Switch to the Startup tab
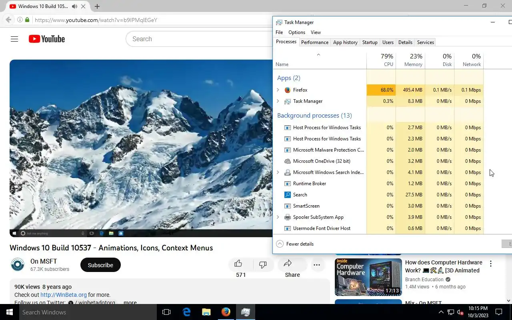The height and width of the screenshot is (320, 512). [370, 42]
